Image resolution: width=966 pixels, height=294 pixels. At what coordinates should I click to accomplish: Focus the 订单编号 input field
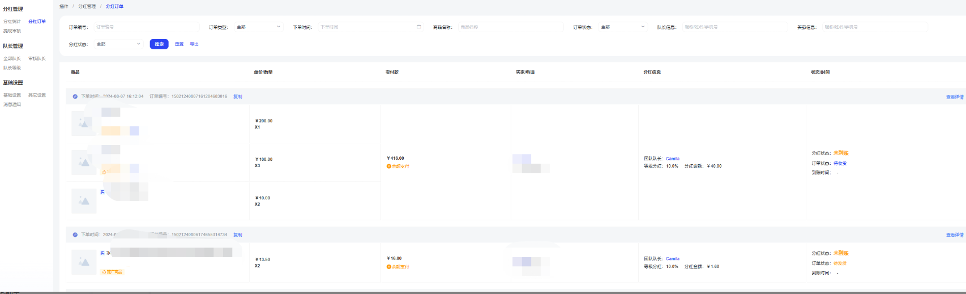(146, 27)
